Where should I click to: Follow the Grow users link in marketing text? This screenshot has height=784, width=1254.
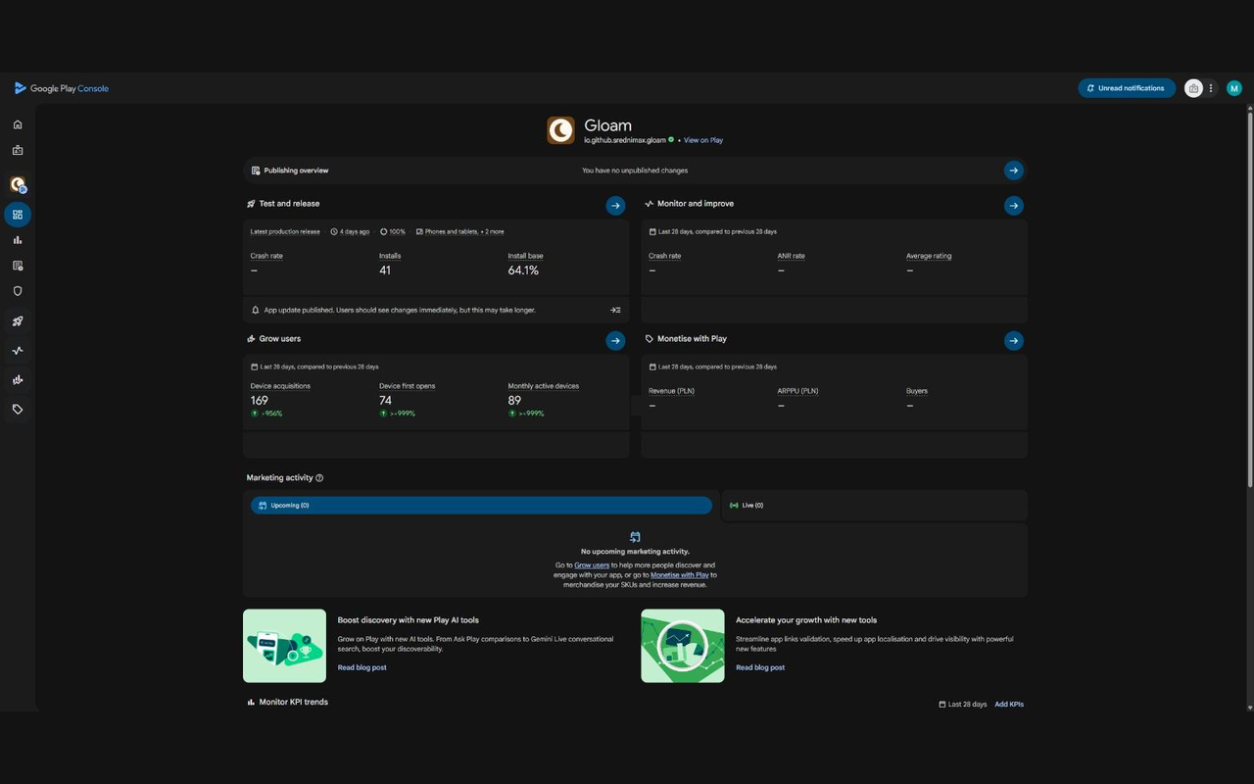pyautogui.click(x=592, y=565)
